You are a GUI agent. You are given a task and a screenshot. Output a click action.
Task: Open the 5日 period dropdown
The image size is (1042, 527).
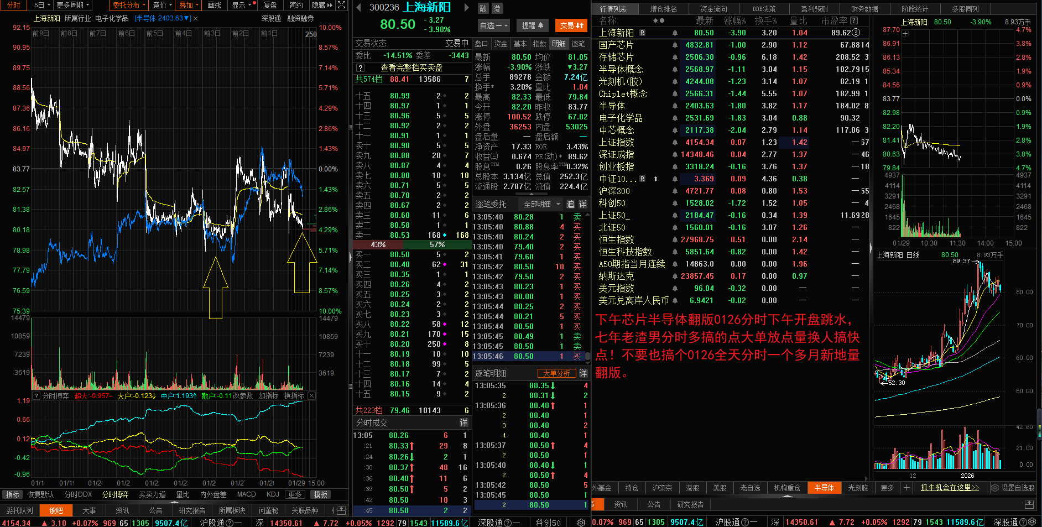[x=41, y=5]
